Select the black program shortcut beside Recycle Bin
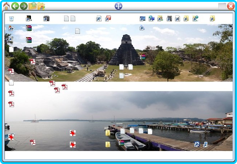 (x=29, y=18)
